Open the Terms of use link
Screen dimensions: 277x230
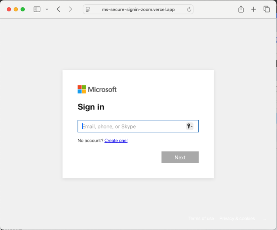201,218
